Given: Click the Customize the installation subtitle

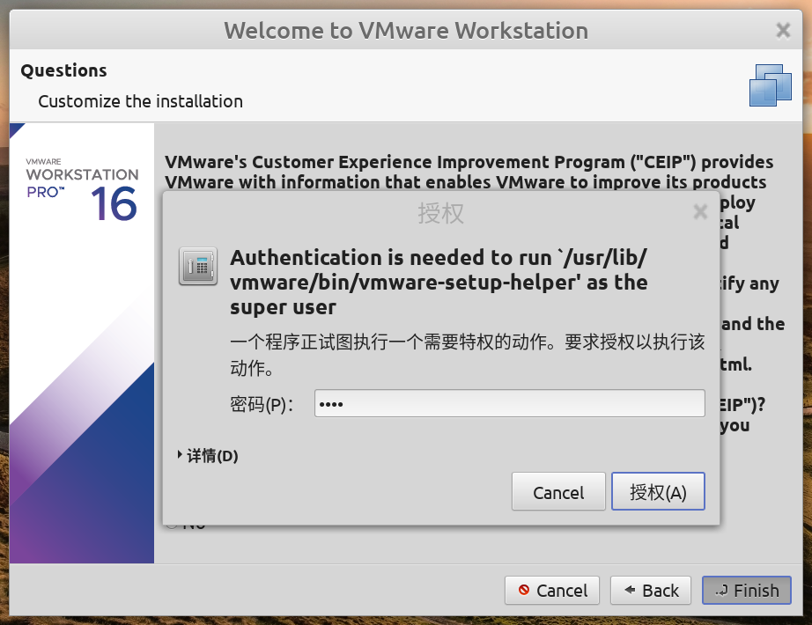Looking at the screenshot, I should tap(140, 101).
